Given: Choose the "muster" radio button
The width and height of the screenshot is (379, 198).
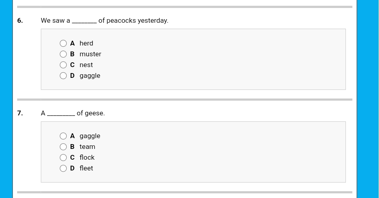Looking at the screenshot, I should pos(63,54).
